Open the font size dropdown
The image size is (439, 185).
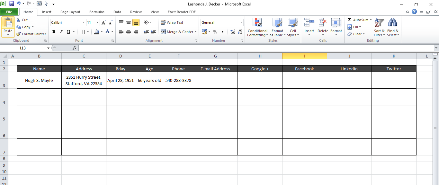coord(98,22)
